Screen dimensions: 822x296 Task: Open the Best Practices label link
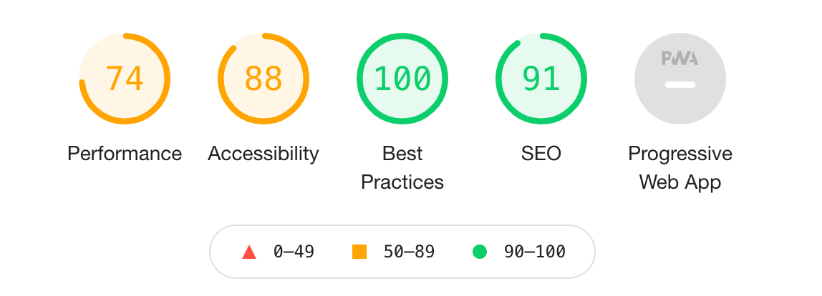[x=402, y=168]
